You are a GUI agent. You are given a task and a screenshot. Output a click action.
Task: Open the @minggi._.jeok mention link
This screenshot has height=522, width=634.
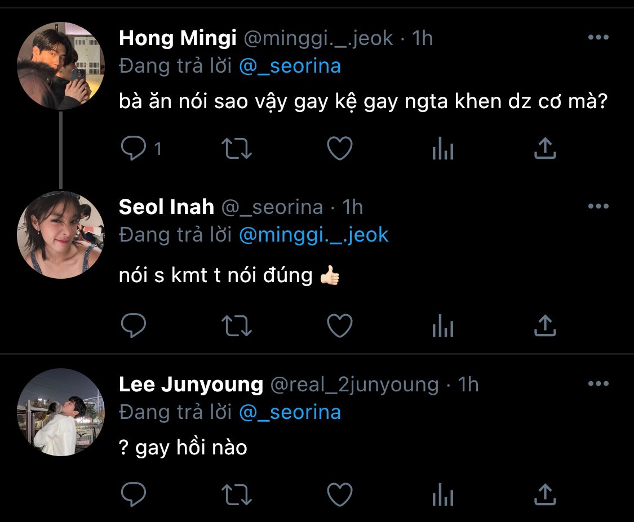[314, 235]
